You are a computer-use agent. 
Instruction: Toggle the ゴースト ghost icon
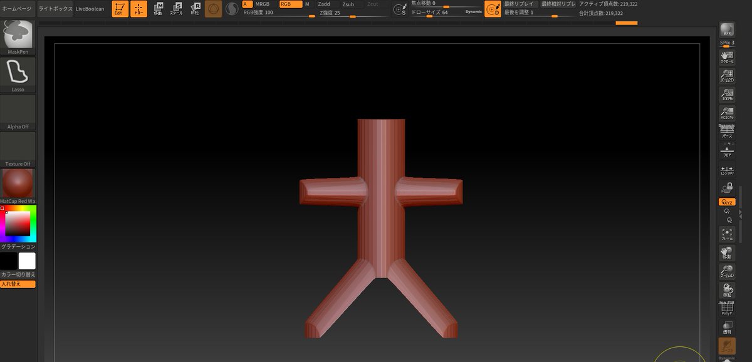click(727, 346)
